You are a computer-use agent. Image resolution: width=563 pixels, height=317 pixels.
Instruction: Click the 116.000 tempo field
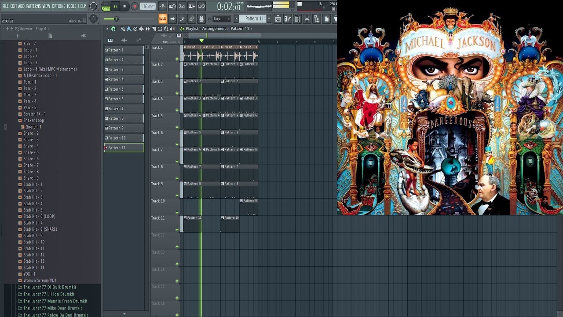[x=148, y=7]
